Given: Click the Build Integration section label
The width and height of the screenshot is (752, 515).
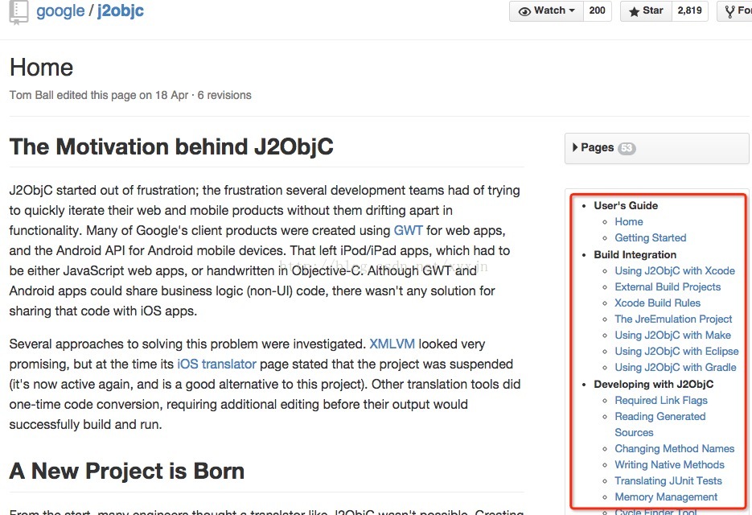Looking at the screenshot, I should (x=635, y=254).
